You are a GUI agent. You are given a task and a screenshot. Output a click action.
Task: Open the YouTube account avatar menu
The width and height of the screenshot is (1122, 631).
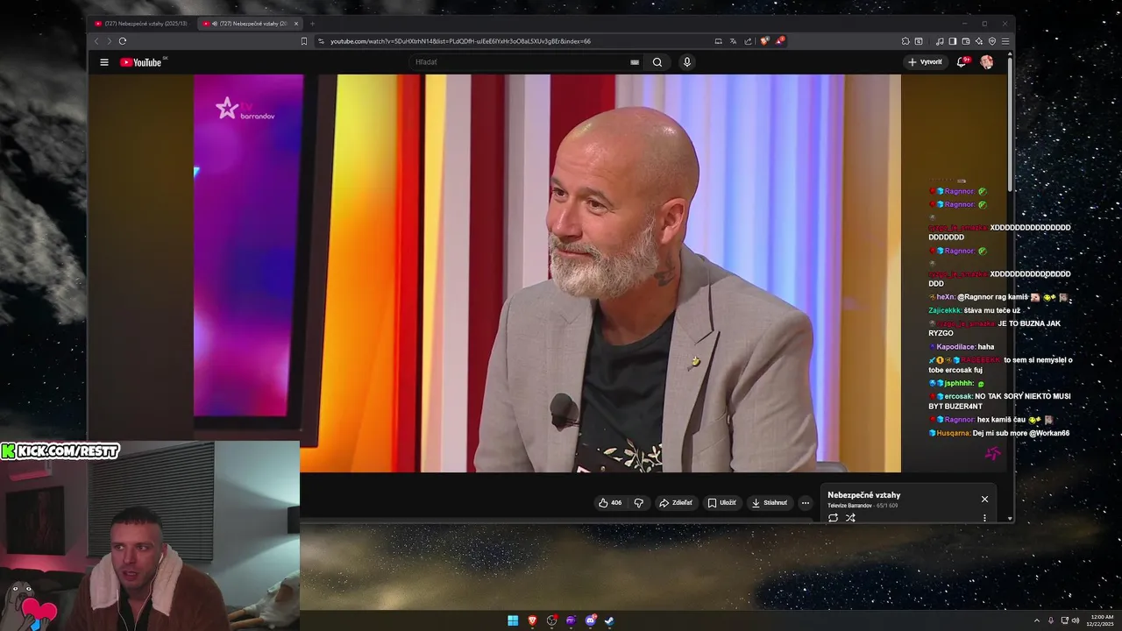[x=987, y=62]
